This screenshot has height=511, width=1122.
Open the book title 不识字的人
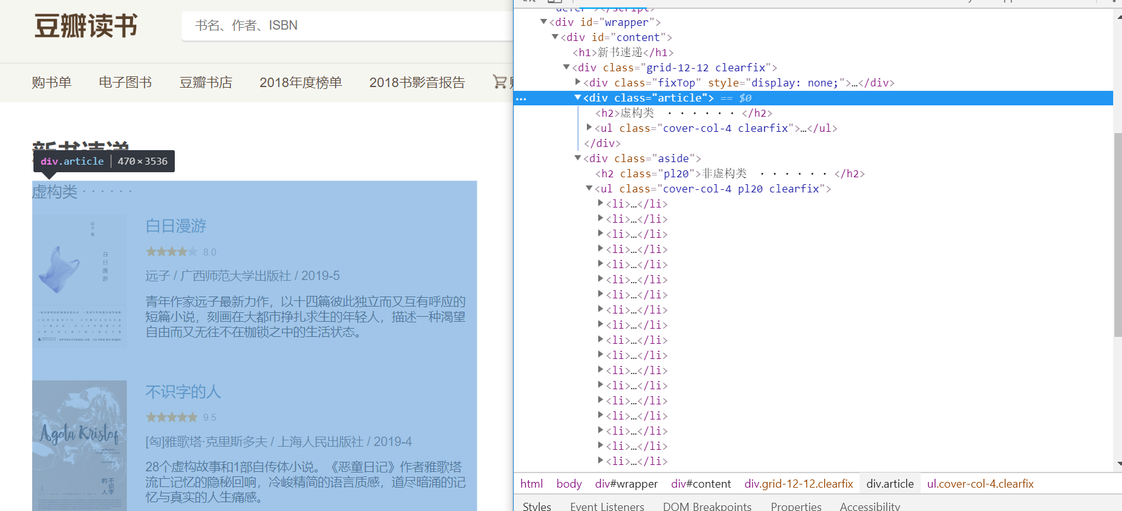(x=183, y=392)
